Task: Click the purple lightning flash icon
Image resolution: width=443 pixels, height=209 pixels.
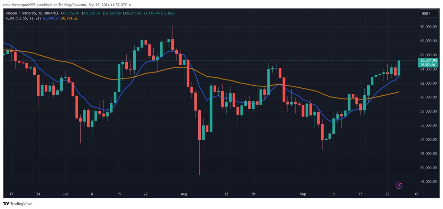Action: pyautogui.click(x=399, y=186)
